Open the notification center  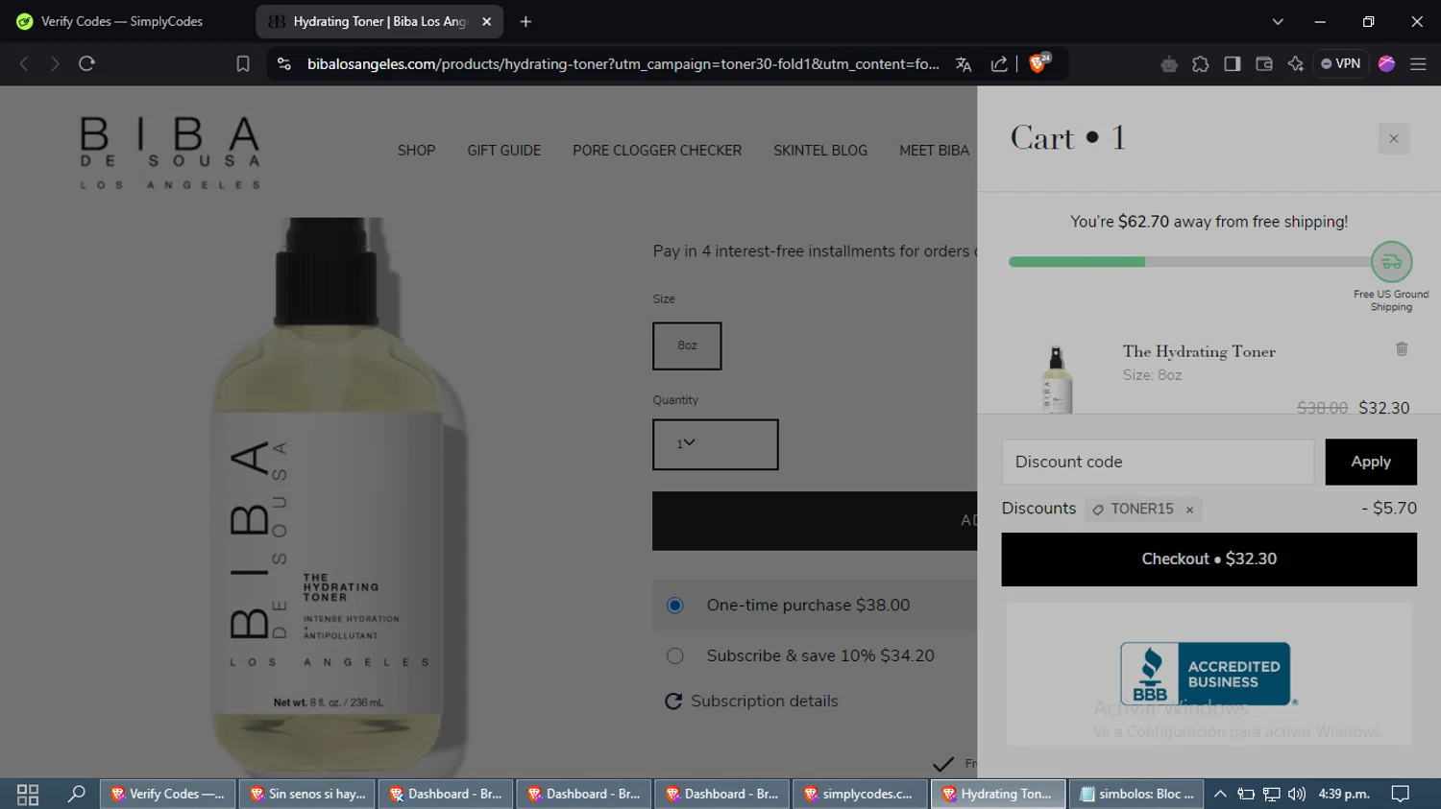coord(1401,795)
